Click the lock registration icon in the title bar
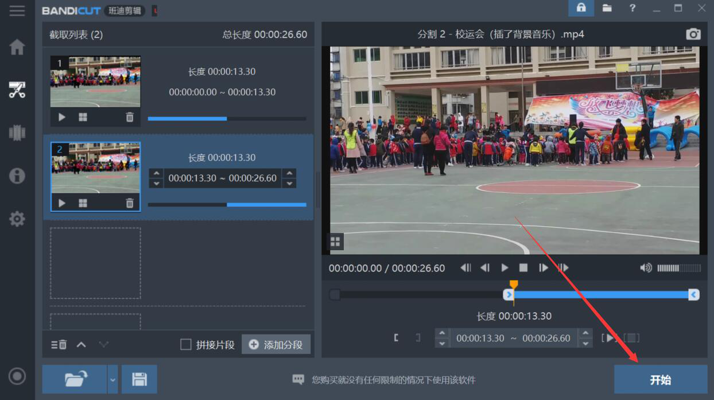Image resolution: width=714 pixels, height=400 pixels. [581, 8]
